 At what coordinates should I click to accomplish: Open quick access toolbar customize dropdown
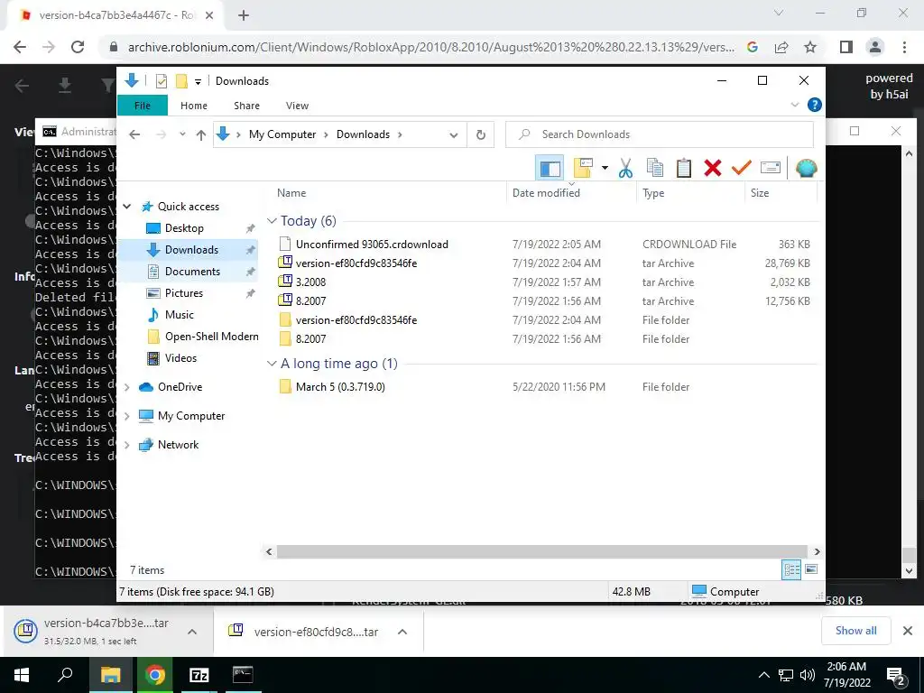point(198,81)
